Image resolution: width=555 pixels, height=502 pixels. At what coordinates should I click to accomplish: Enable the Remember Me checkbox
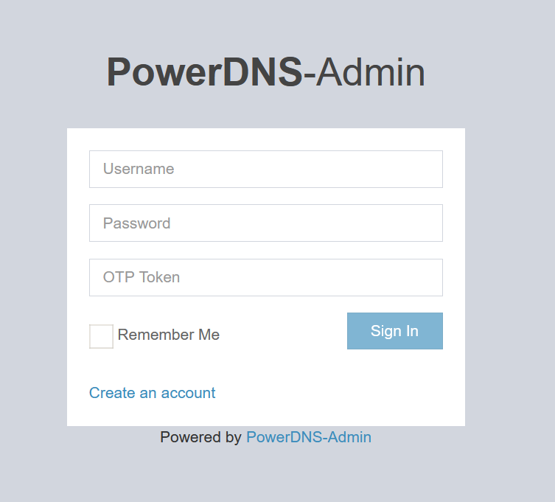pyautogui.click(x=101, y=336)
